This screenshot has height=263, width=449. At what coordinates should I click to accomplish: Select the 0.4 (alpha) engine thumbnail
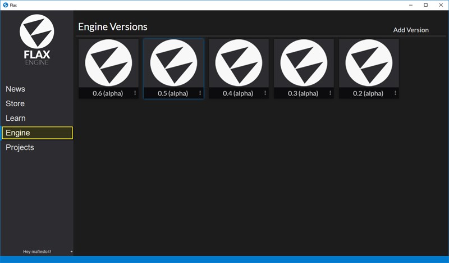[239, 63]
